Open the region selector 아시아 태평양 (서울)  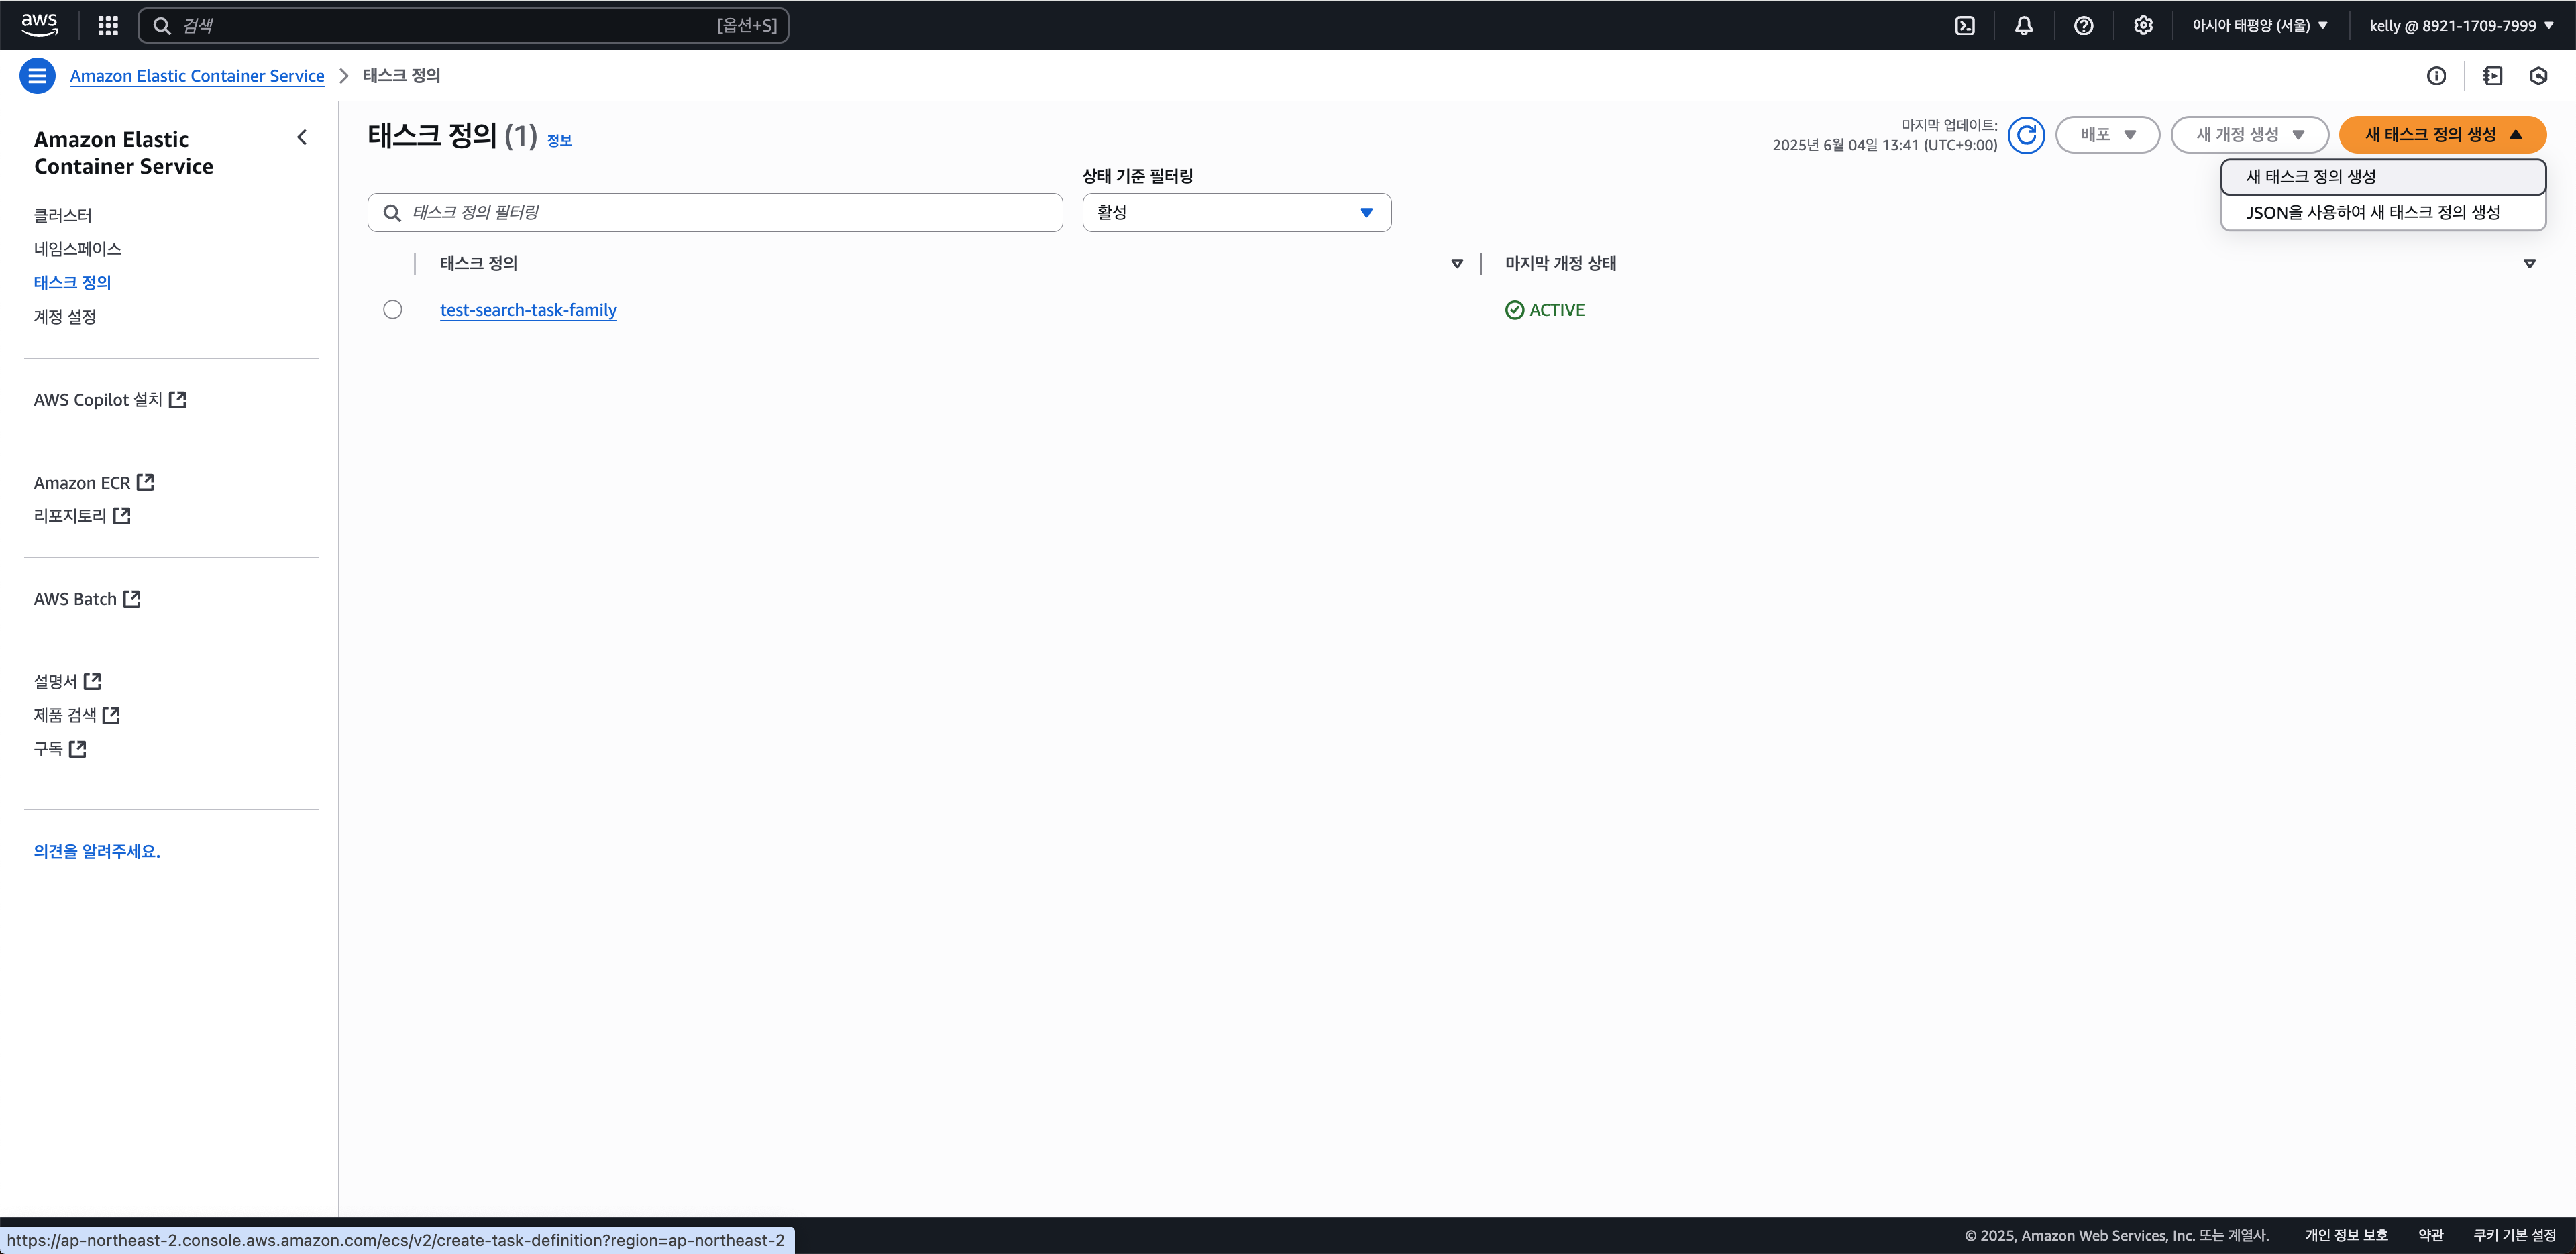tap(2259, 26)
